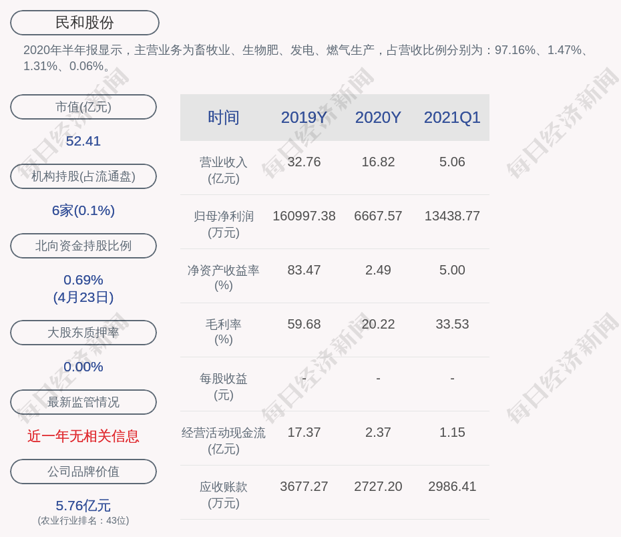Viewport: 621px width, 537px height.
Task: Click receivables value 2727.20
Action: click(x=378, y=487)
